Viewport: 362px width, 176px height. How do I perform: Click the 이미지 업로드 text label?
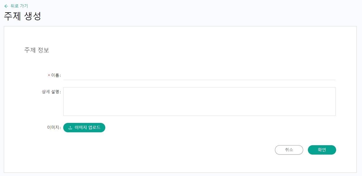tap(87, 128)
